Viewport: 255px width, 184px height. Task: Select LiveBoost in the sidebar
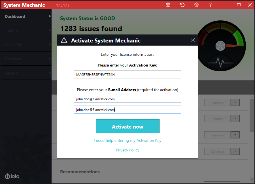26,59
